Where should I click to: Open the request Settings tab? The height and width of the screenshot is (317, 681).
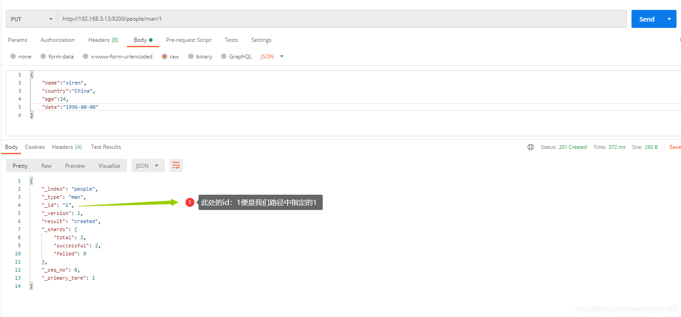[261, 40]
